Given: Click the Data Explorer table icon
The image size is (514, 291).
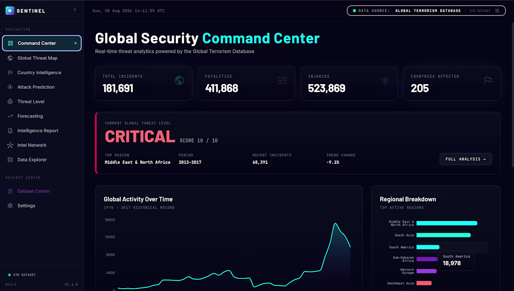Looking at the screenshot, I should tap(10, 160).
